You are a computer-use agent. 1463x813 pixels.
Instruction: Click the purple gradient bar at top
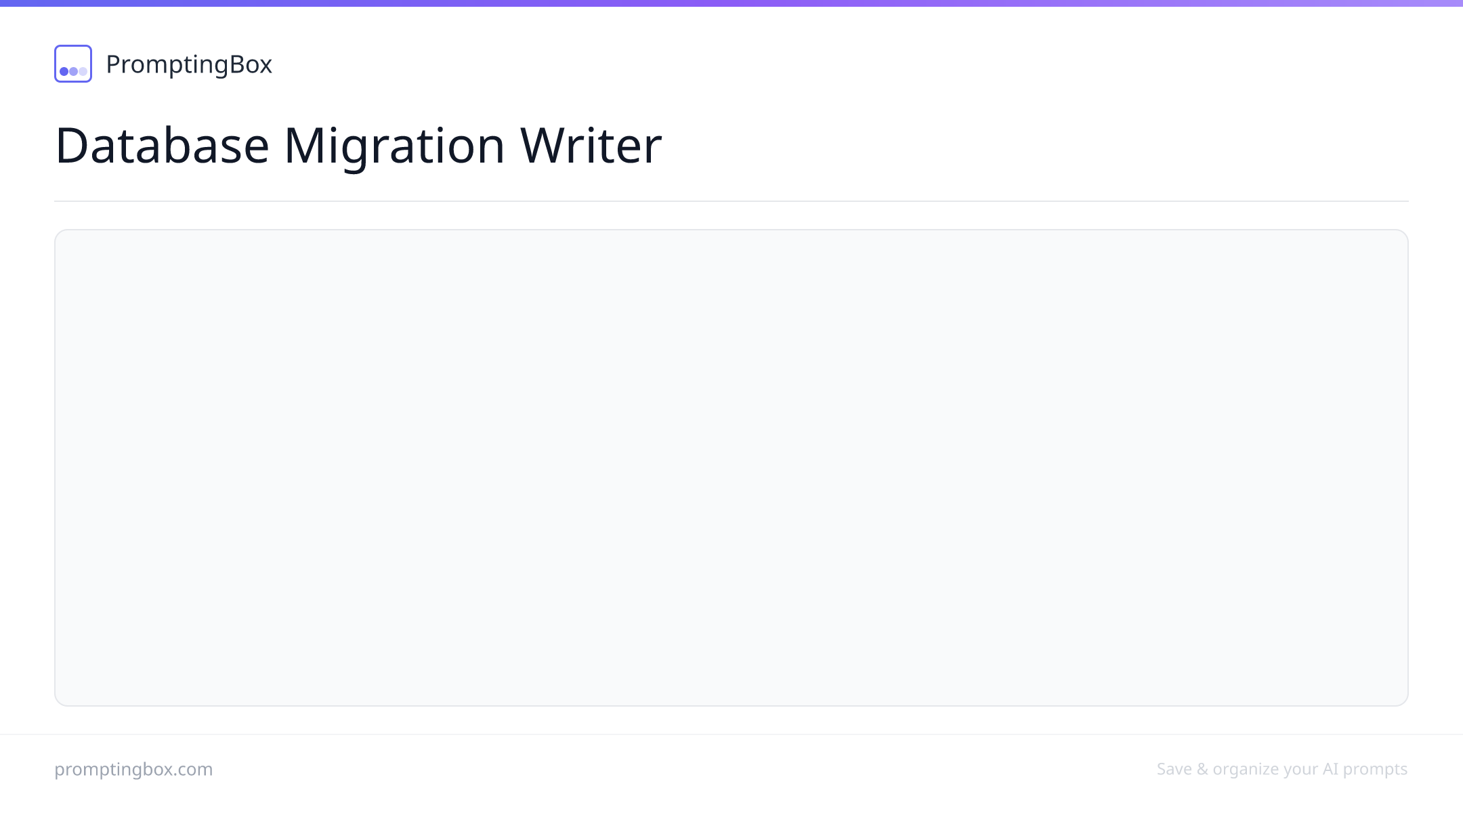point(731,3)
